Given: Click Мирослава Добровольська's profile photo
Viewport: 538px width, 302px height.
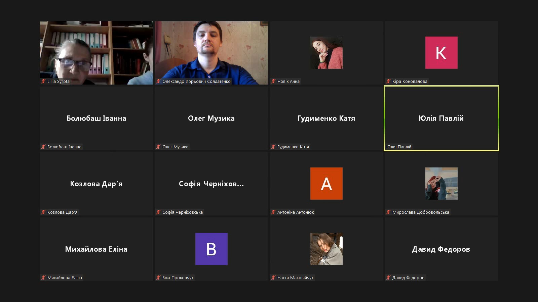Looking at the screenshot, I should coord(441,184).
